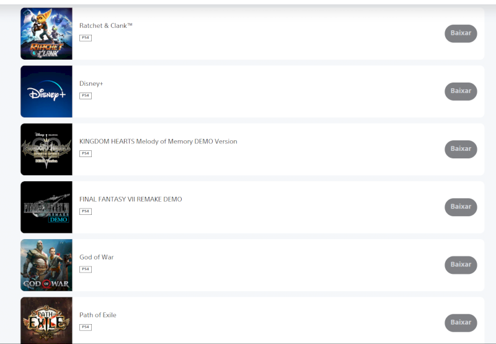The image size is (496, 344).
Task: Download Path of Exile via Baixar
Action: click(461, 323)
